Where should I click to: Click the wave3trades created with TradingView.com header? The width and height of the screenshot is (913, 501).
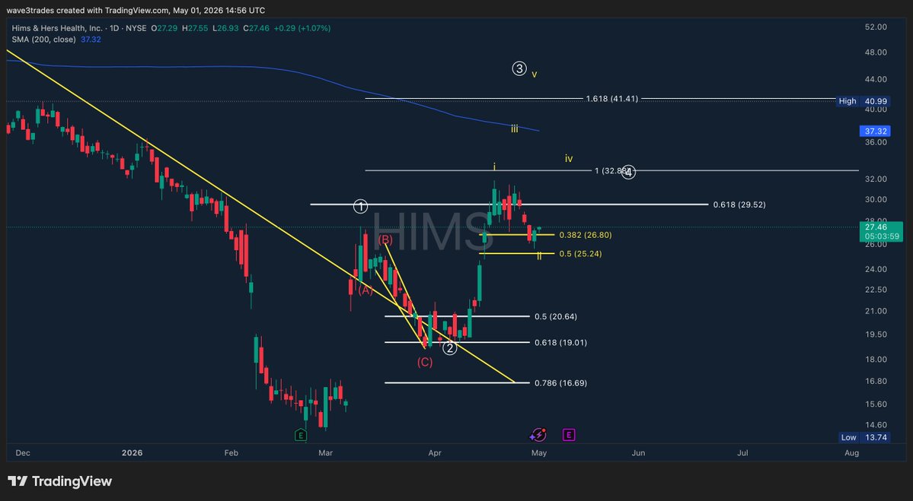136,11
